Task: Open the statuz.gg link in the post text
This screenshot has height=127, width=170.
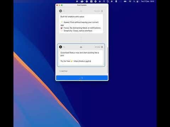Action: click(82, 61)
